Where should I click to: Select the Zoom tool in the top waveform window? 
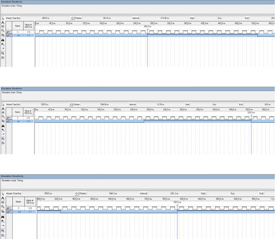[x=3, y=30]
